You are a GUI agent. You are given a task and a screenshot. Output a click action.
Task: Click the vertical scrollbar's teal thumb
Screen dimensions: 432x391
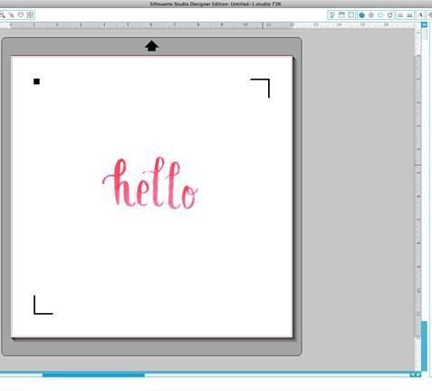(424, 346)
